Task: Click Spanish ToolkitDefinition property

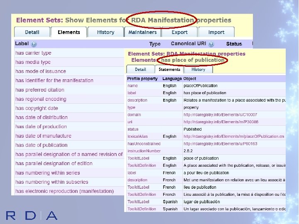Action: 142,209
